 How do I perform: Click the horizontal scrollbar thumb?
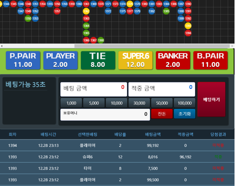152,46
